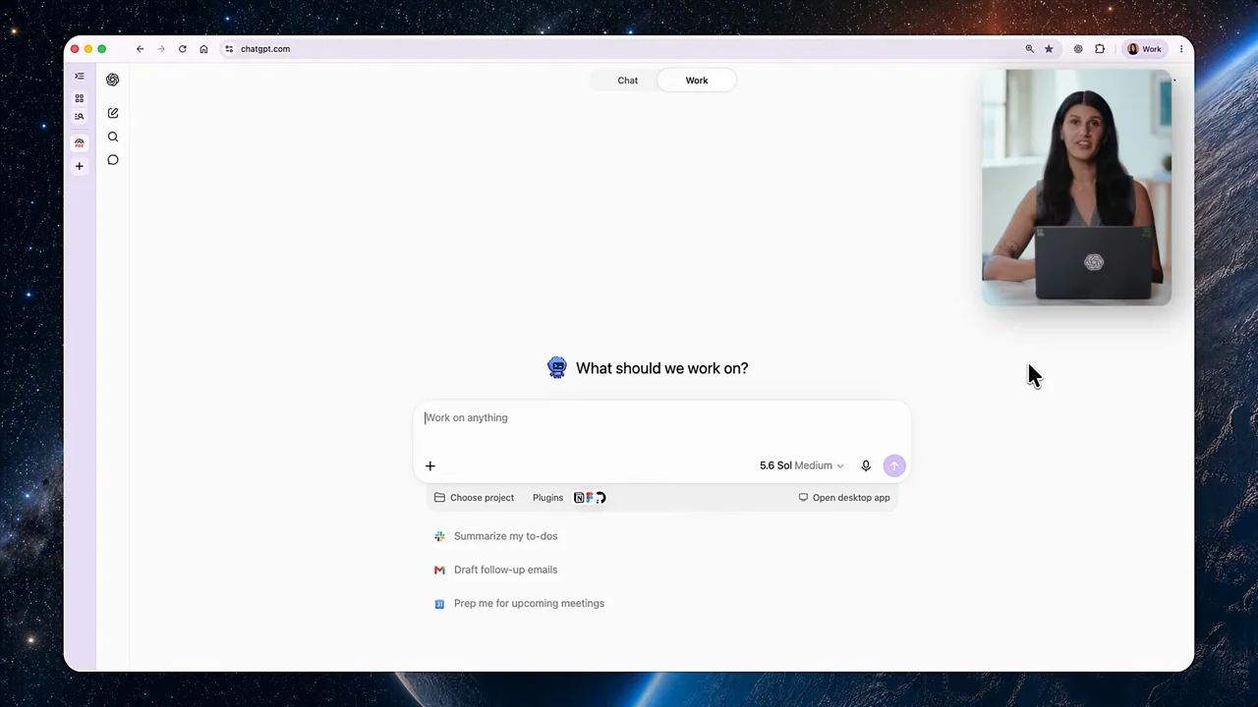Open the tab search icon in sidebar
Image resolution: width=1258 pixels, height=707 pixels.
80,116
